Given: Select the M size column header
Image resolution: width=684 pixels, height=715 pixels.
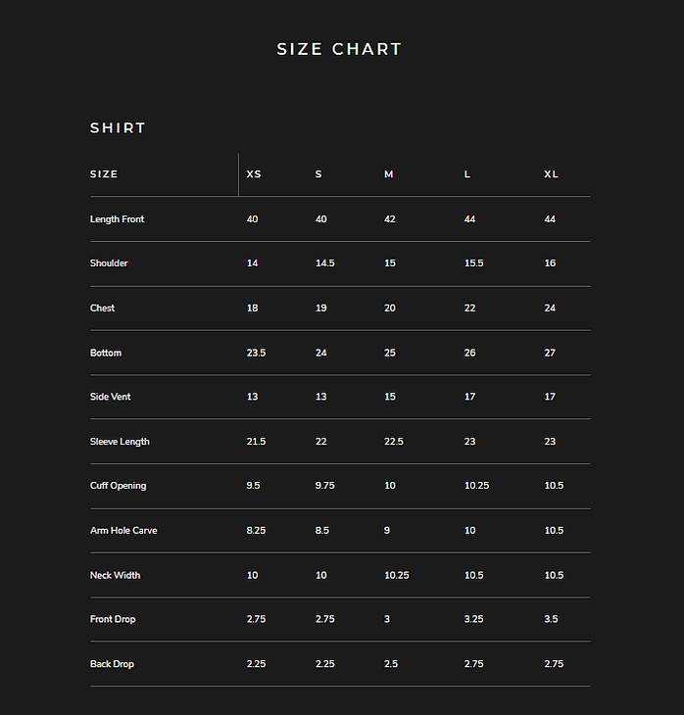Looking at the screenshot, I should tap(389, 174).
